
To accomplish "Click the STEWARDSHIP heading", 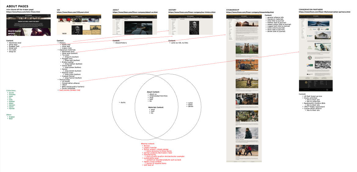I will tap(233, 10).
